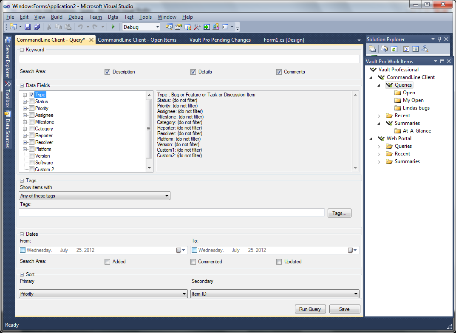Click the New Project toolbar icon

pyautogui.click(x=13, y=27)
